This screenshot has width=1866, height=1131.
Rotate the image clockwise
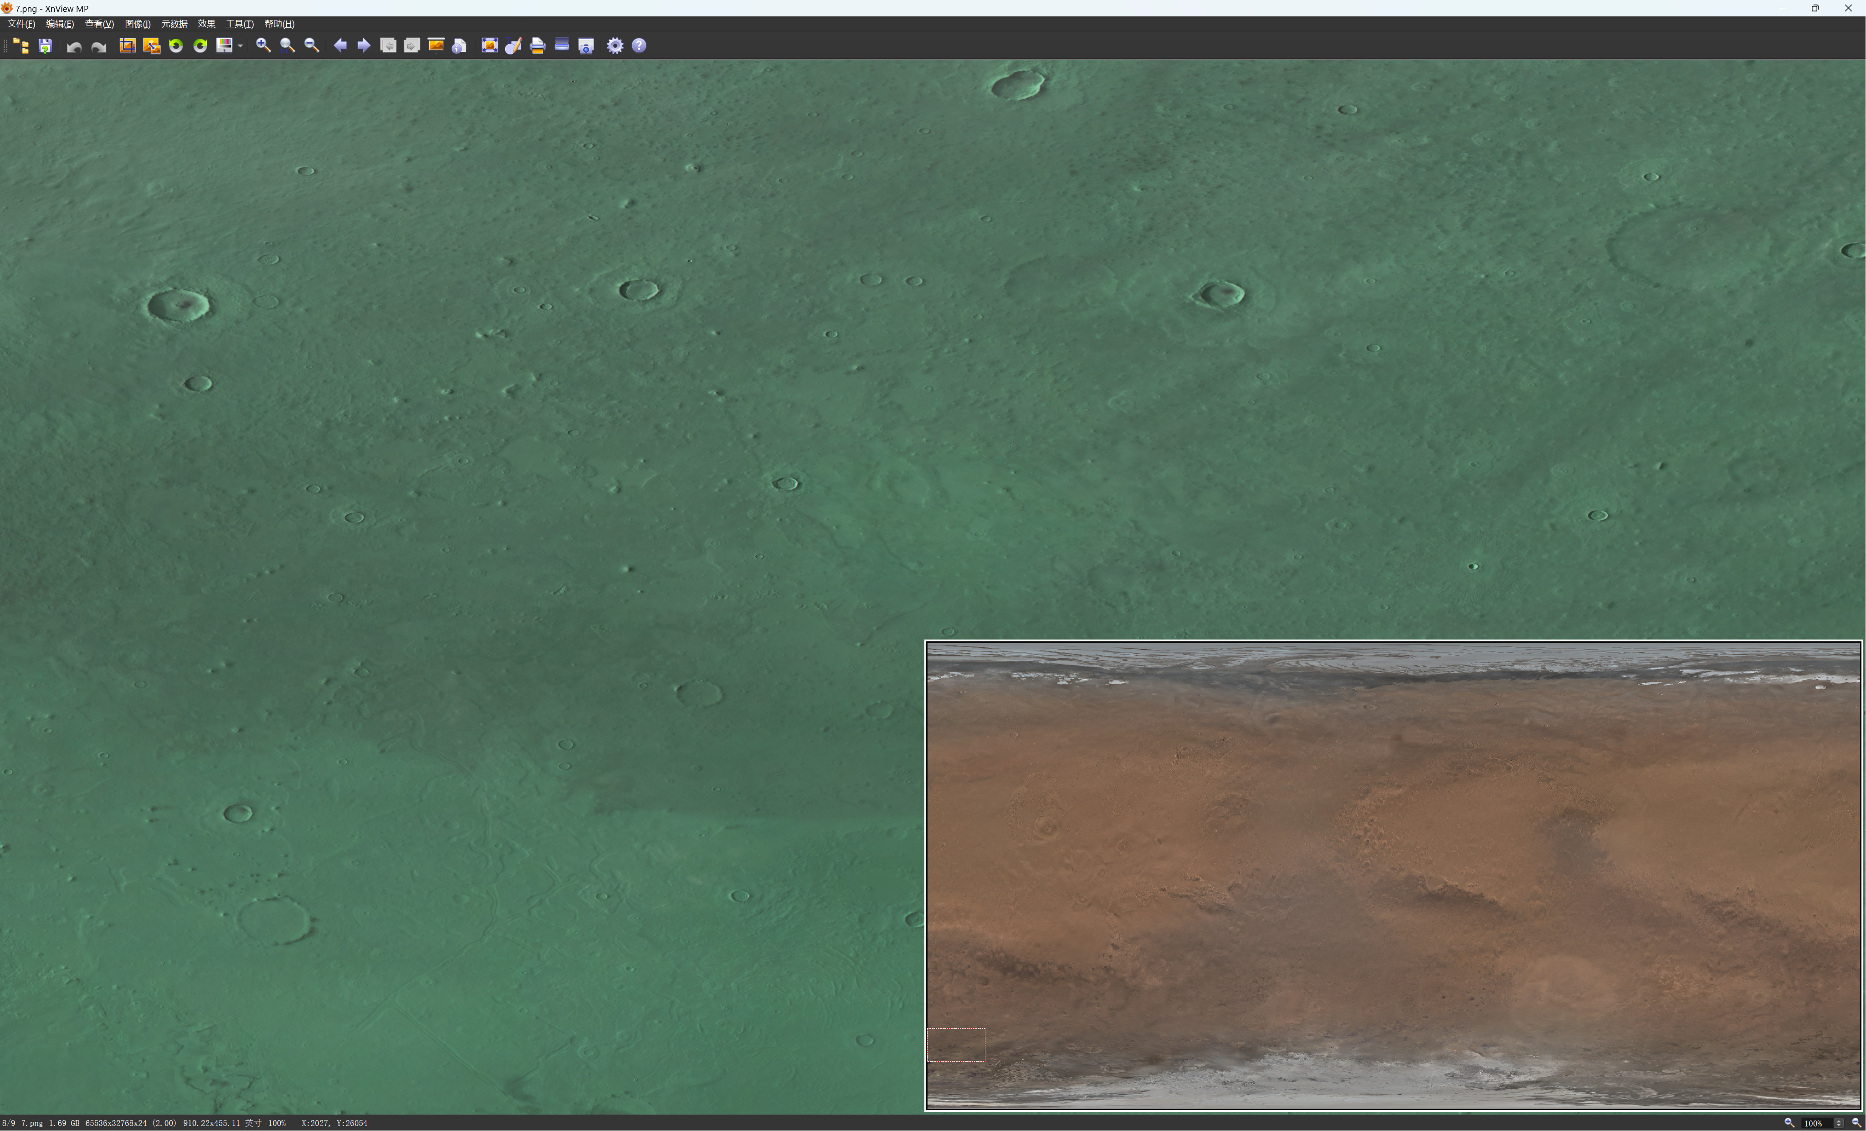[x=200, y=46]
